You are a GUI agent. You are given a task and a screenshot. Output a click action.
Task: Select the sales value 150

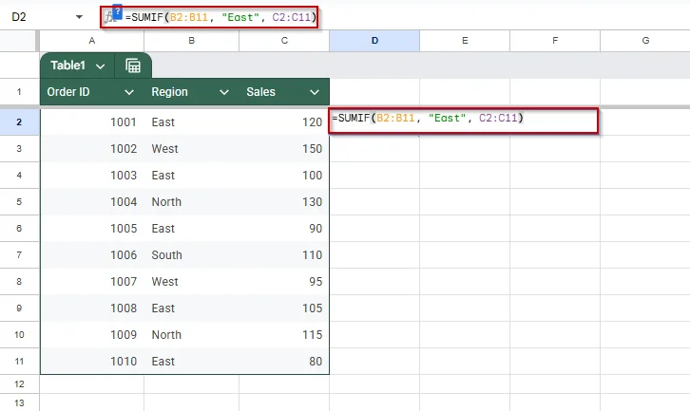284,149
